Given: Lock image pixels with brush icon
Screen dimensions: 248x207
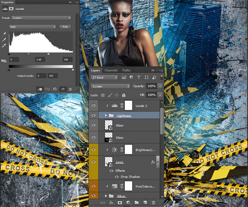Looking at the screenshot, I should [110, 95].
